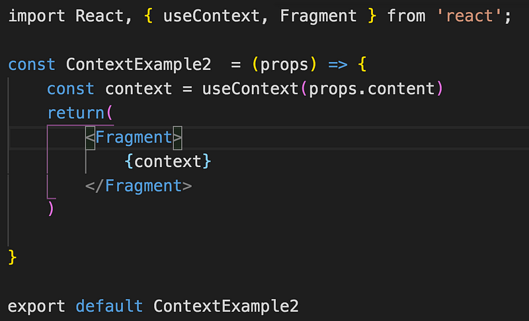Click the React identifier in import statement
Viewport: 529px width, 321px height.
tap(99, 16)
